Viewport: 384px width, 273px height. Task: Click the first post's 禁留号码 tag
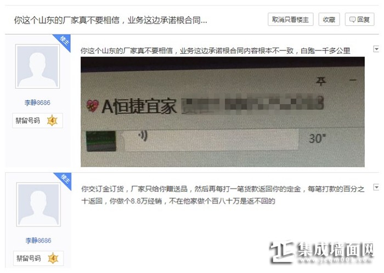(27, 121)
